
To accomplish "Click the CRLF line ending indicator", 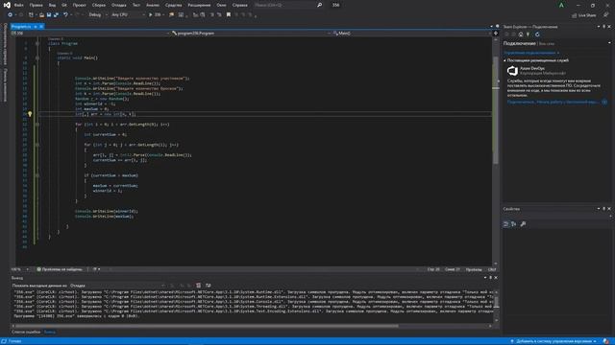I will [x=492, y=269].
